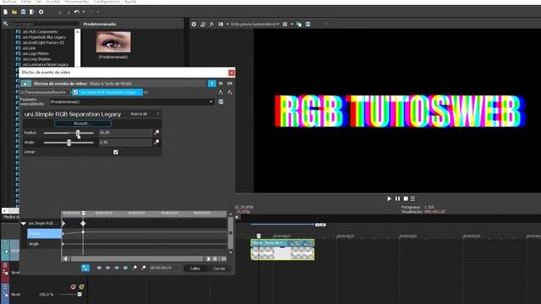Viewport: 541px width, 304px height.
Task: Toggle the Linear checkbox
Action: tap(116, 152)
